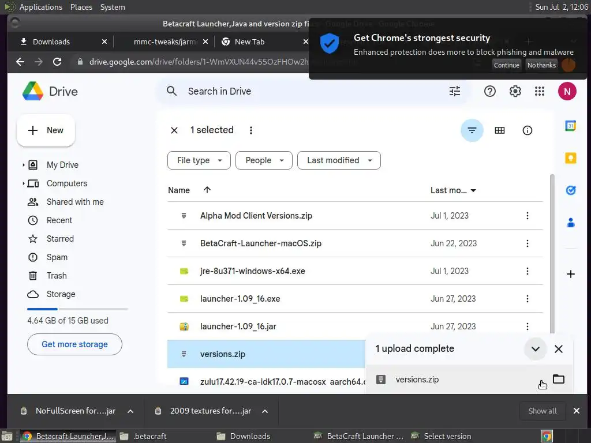The height and width of the screenshot is (443, 591).
Task: Open Shared with me
Action: click(x=75, y=202)
